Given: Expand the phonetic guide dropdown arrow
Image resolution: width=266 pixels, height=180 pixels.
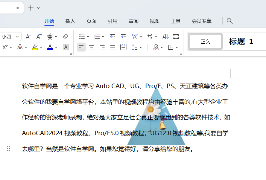Looking at the screenshot, I should pyautogui.click(x=56, y=37).
